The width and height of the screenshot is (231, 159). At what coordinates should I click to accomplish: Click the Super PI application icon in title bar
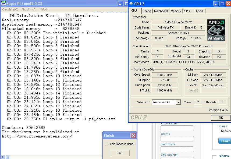point(3,3)
